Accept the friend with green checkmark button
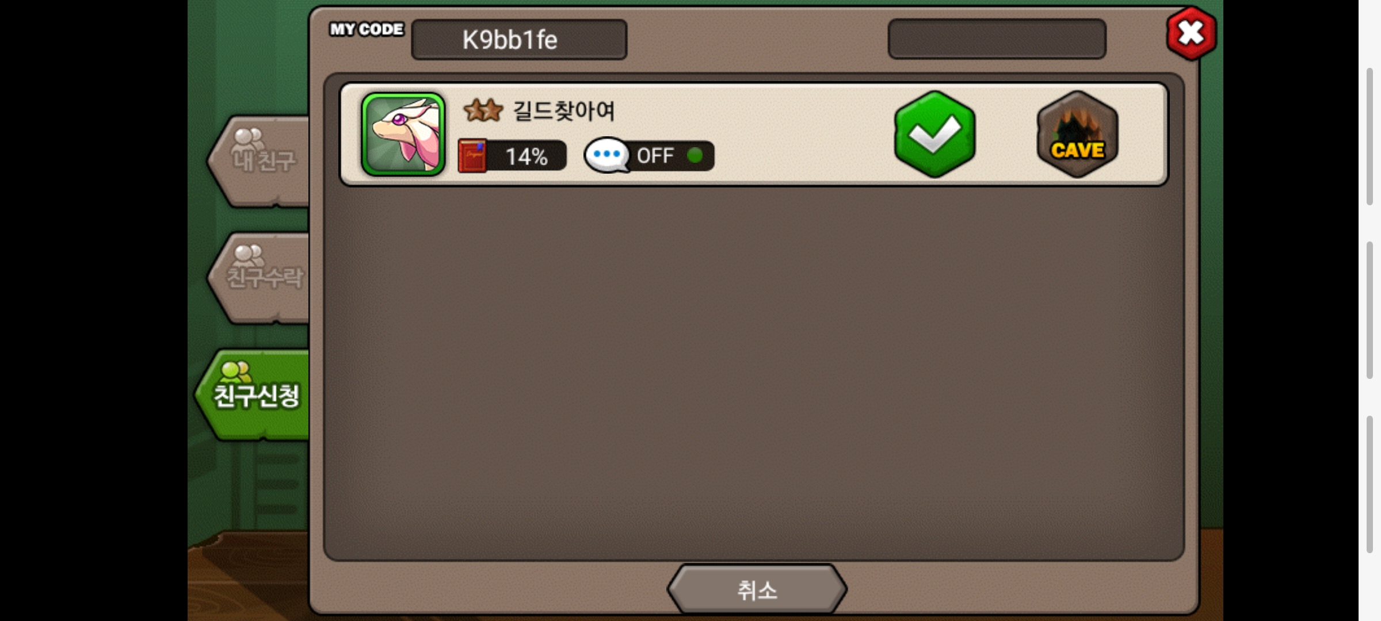The image size is (1381, 621). [934, 134]
